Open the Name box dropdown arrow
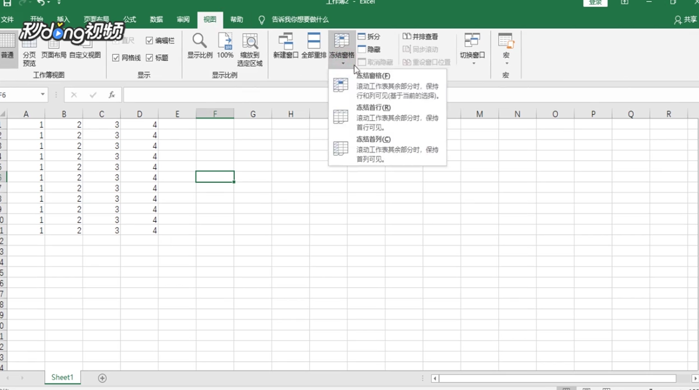Image resolution: width=699 pixels, height=390 pixels. coord(41,94)
